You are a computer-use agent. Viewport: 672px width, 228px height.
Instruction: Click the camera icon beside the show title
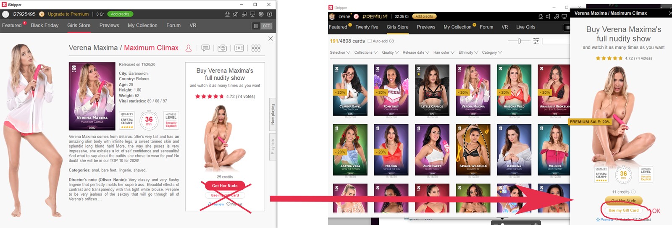(x=222, y=48)
